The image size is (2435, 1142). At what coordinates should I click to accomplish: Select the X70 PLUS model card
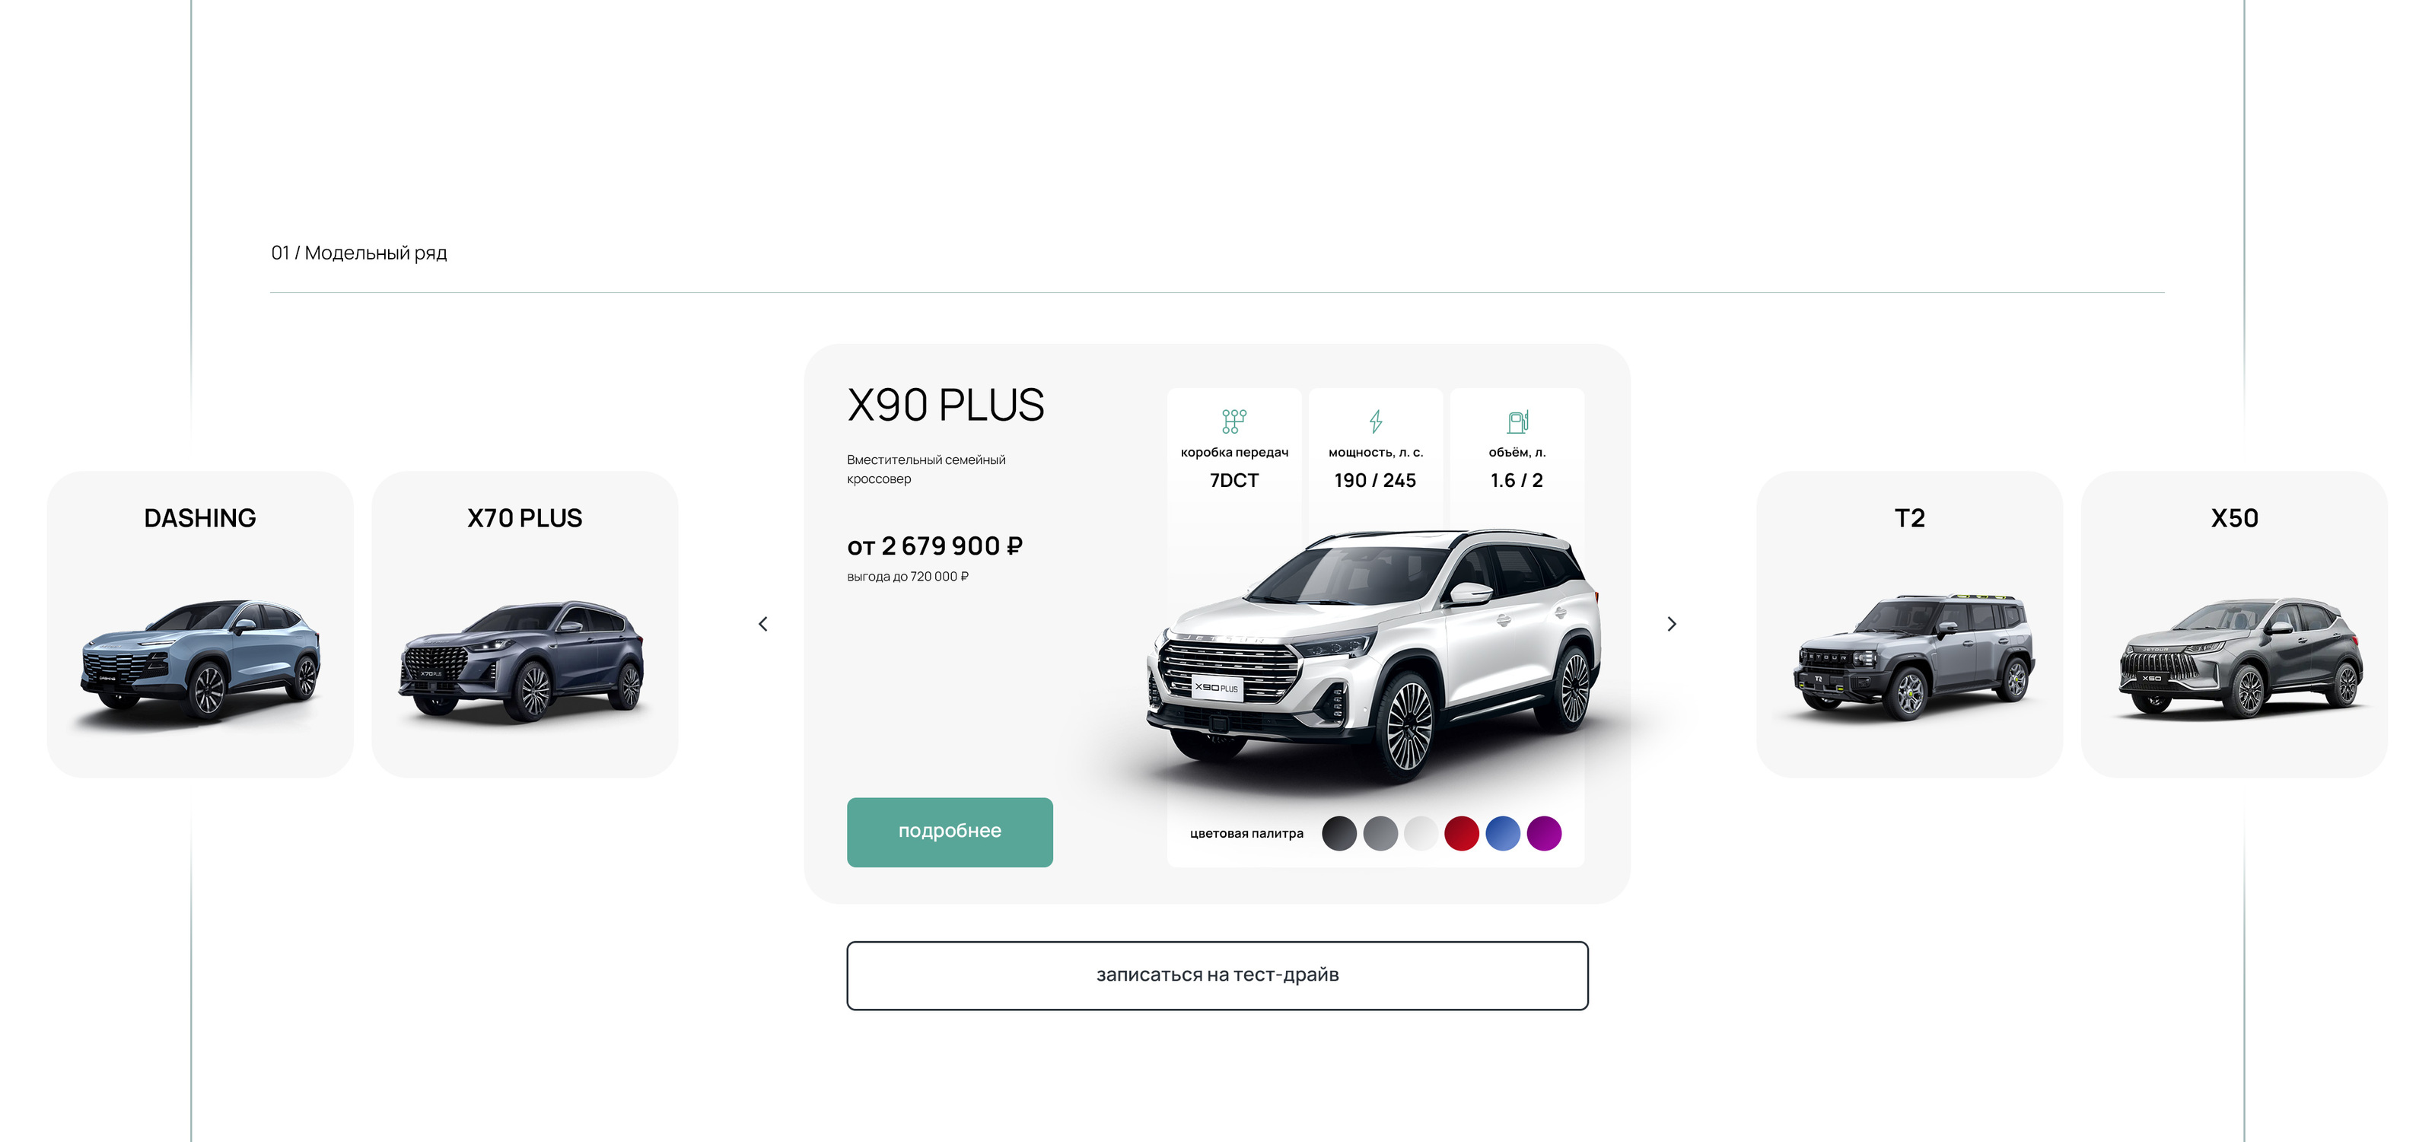click(x=524, y=625)
